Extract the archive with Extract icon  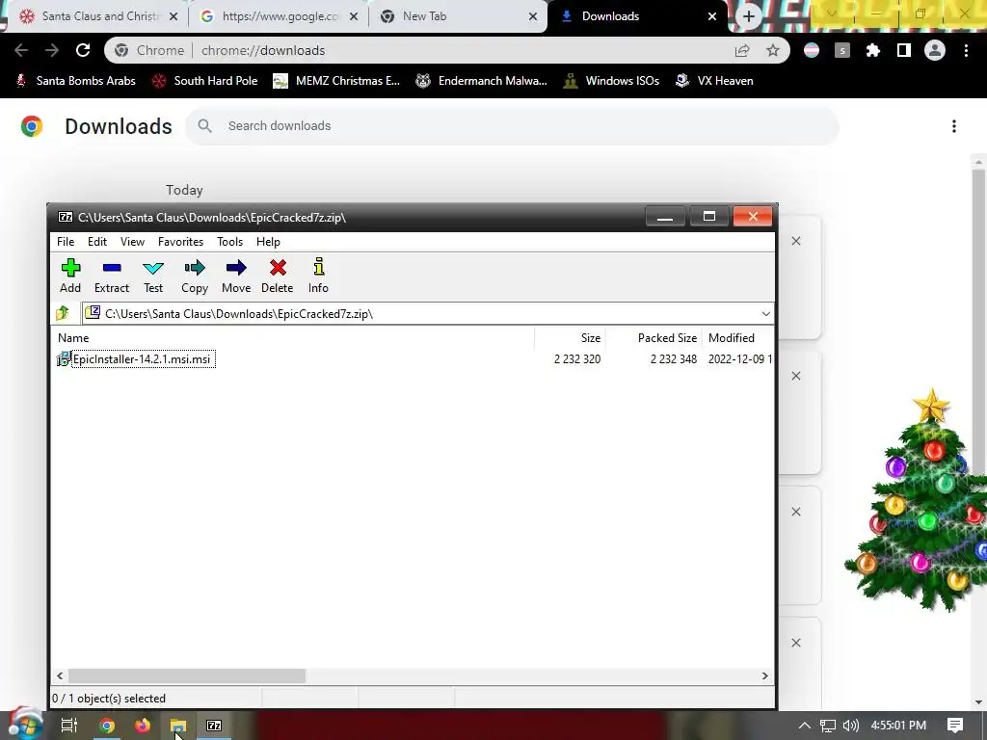(x=112, y=276)
